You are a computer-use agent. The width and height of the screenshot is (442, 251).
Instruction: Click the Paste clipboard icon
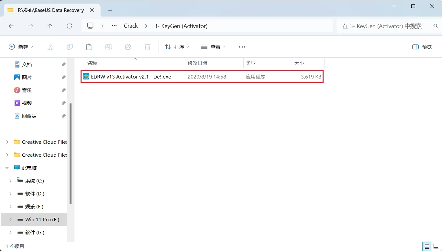click(x=89, y=47)
